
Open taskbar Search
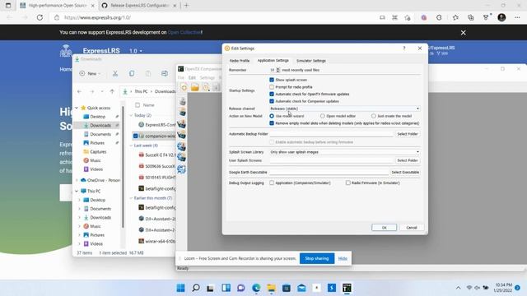pos(196,288)
